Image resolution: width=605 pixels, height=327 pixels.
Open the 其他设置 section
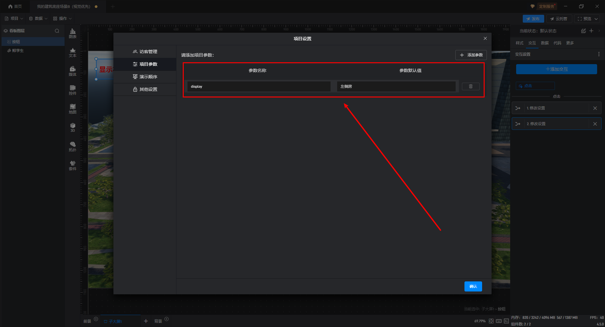coord(145,89)
